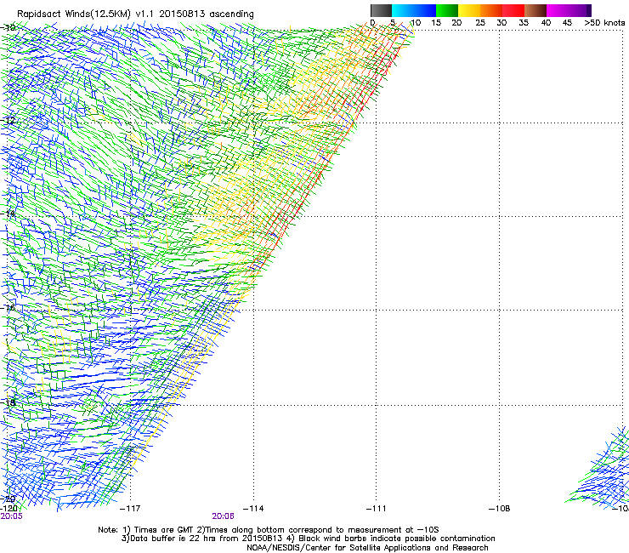Image resolution: width=629 pixels, height=553 pixels.
Task: Click 'Black wind barbs indicate possible contamination' note
Action: 397,539
